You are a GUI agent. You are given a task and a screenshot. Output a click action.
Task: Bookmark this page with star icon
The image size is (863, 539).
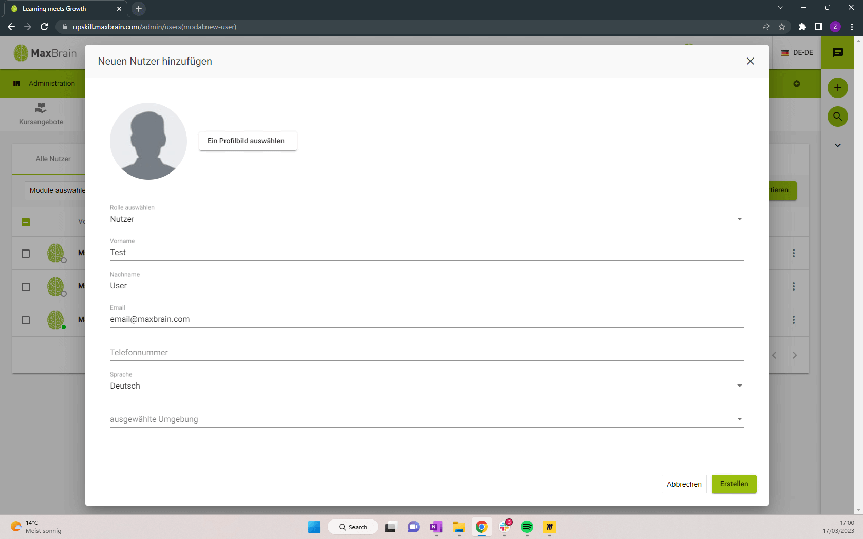782,27
